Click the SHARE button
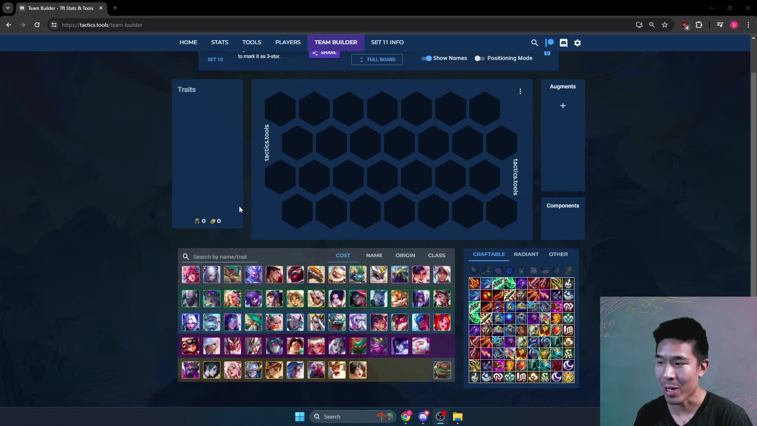Image resolution: width=757 pixels, height=426 pixels. click(324, 53)
